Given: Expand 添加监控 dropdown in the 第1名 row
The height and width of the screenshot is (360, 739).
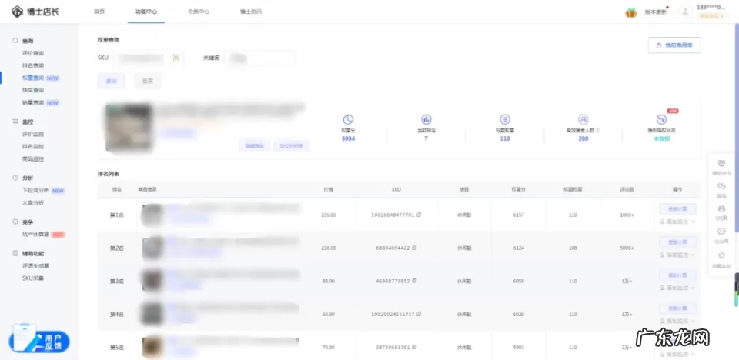Looking at the screenshot, I should [693, 222].
